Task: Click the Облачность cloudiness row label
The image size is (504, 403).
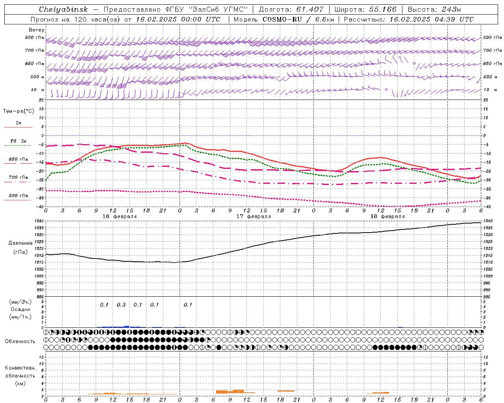Action: [x=20, y=341]
